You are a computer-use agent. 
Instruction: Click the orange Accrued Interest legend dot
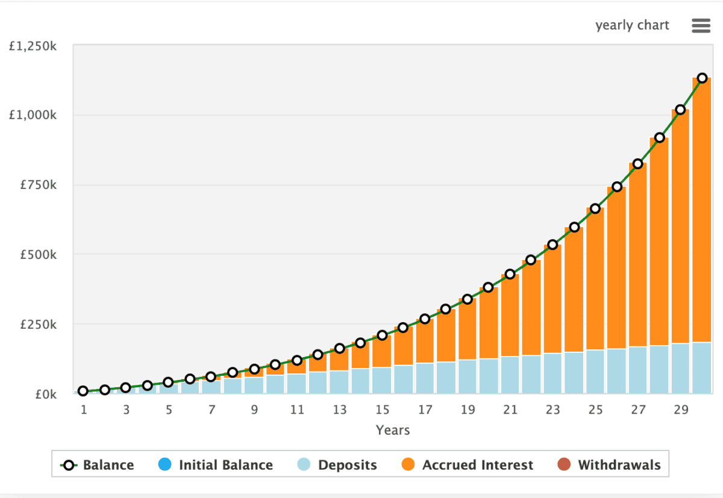click(407, 465)
